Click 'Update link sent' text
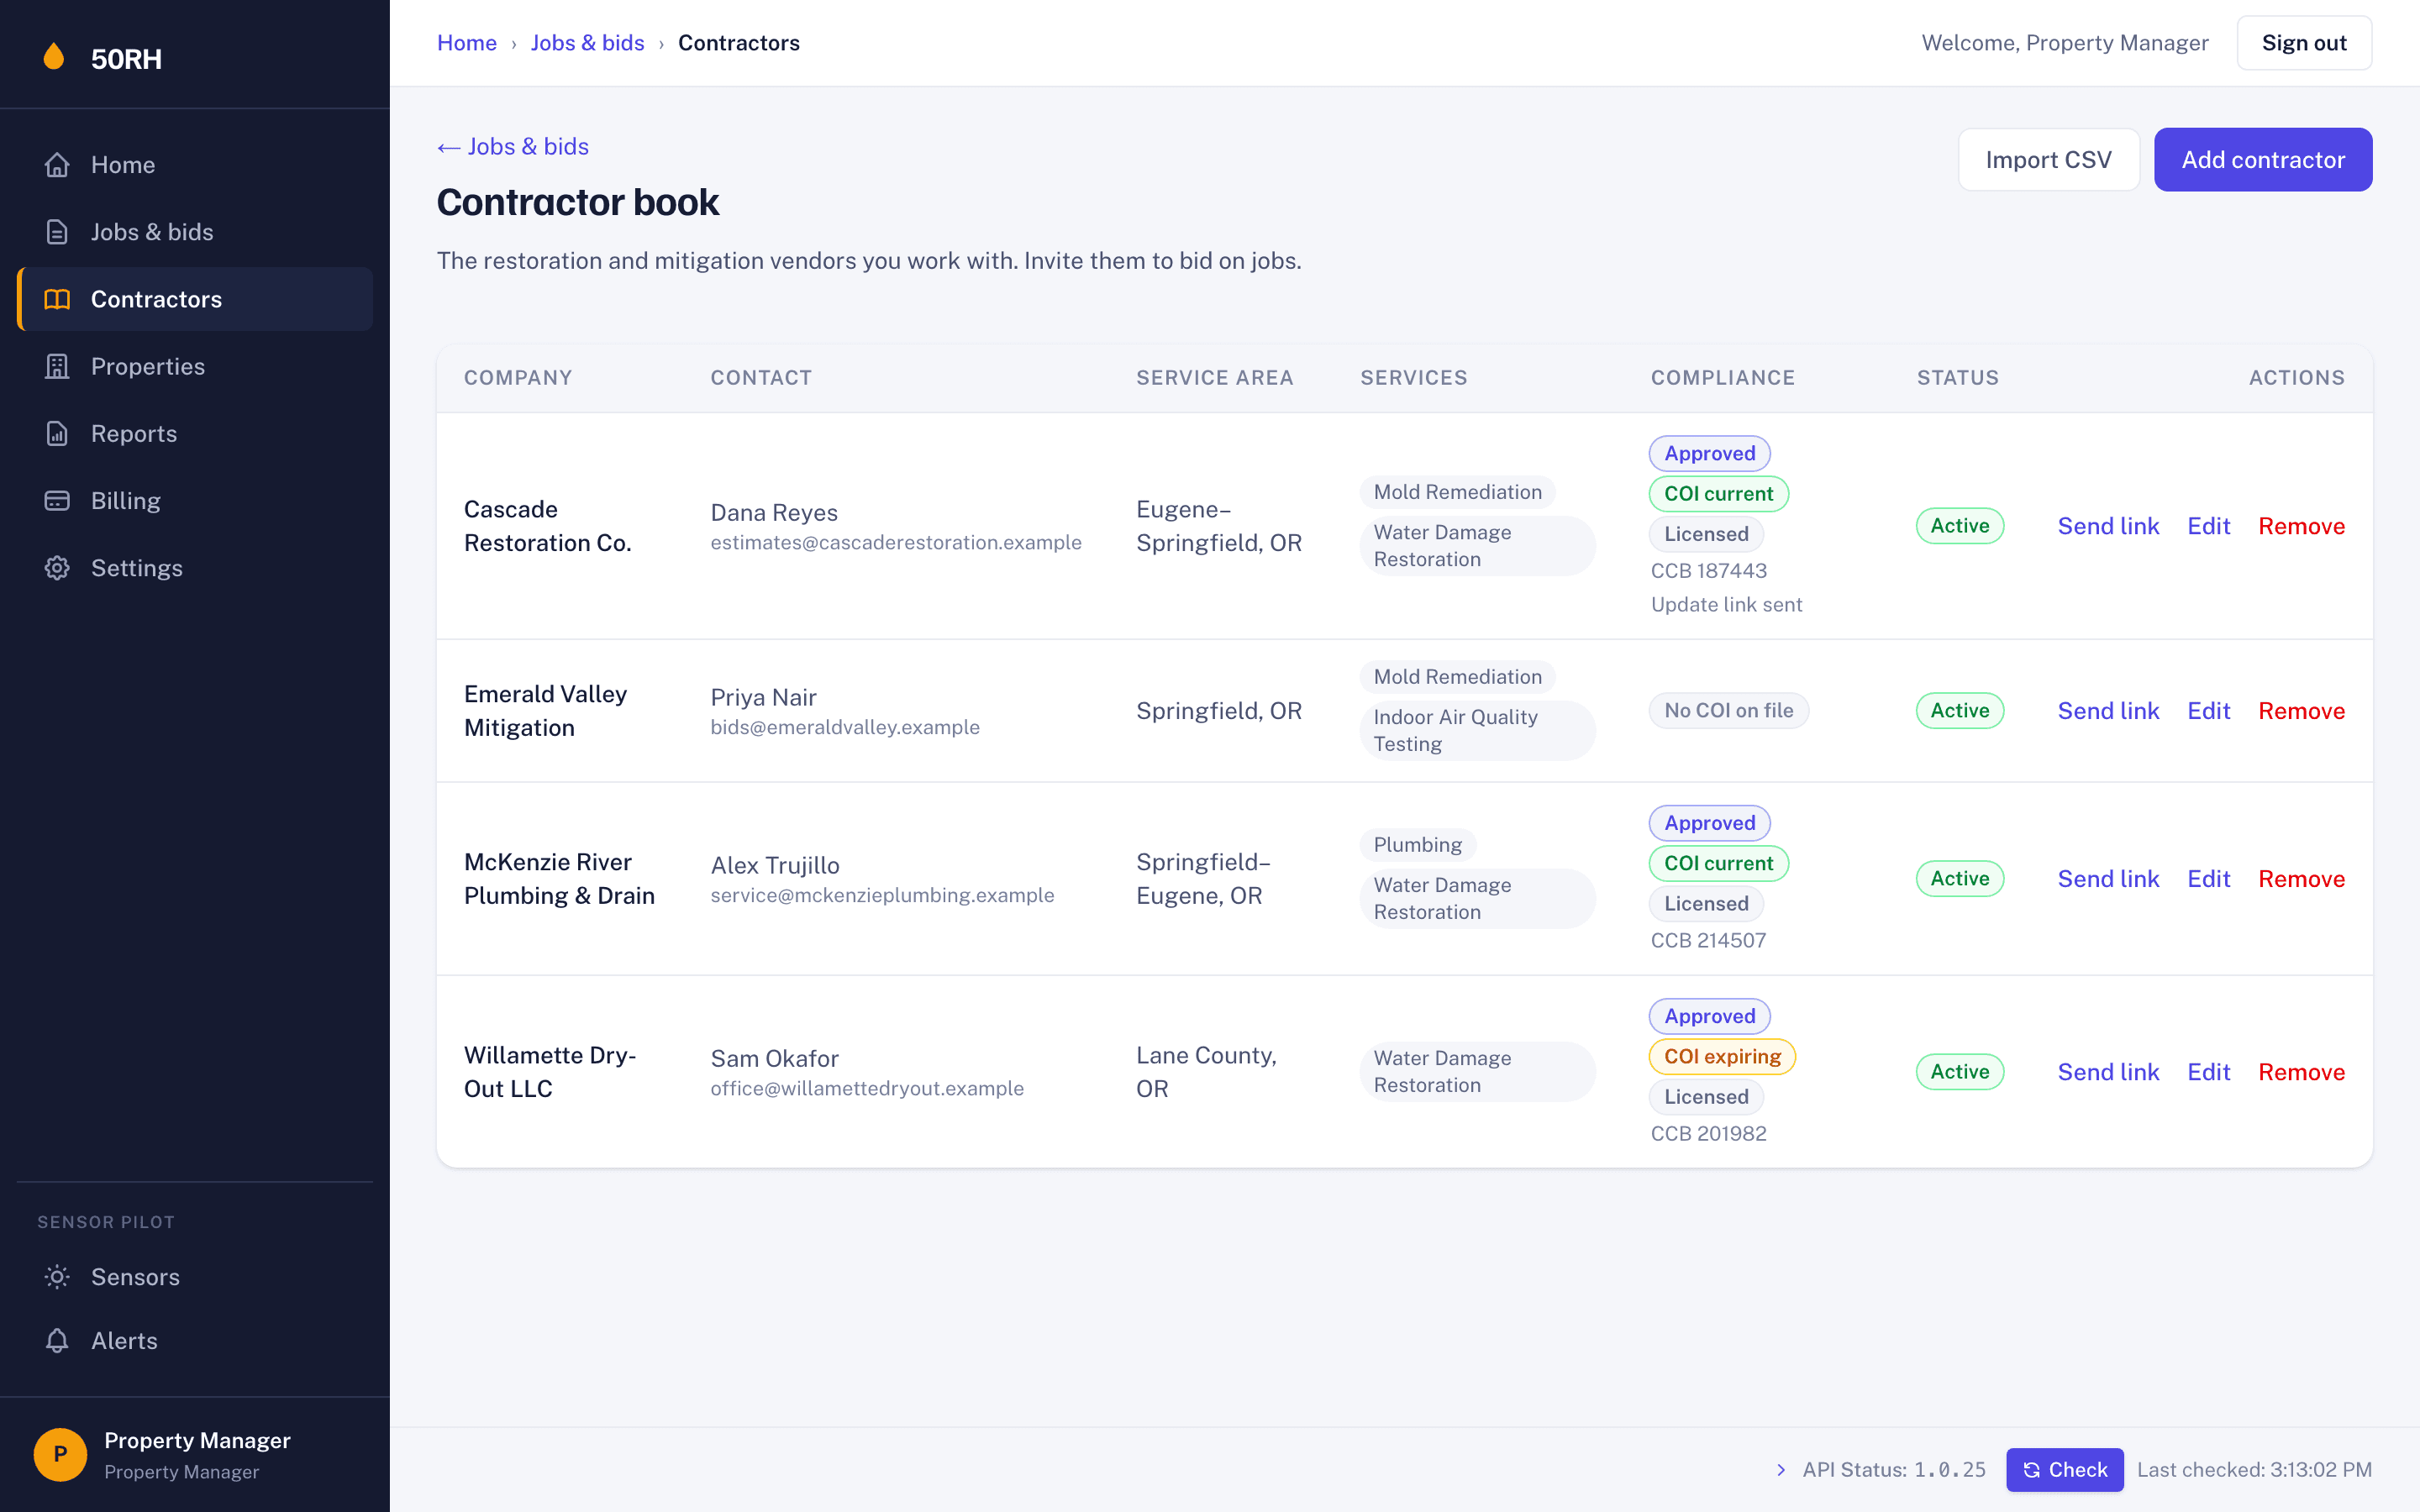2420x1512 pixels. pos(1726,605)
